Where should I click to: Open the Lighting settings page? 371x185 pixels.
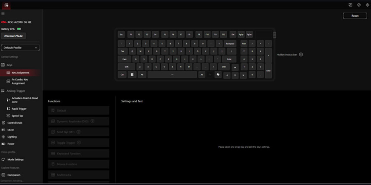[x=12, y=137]
